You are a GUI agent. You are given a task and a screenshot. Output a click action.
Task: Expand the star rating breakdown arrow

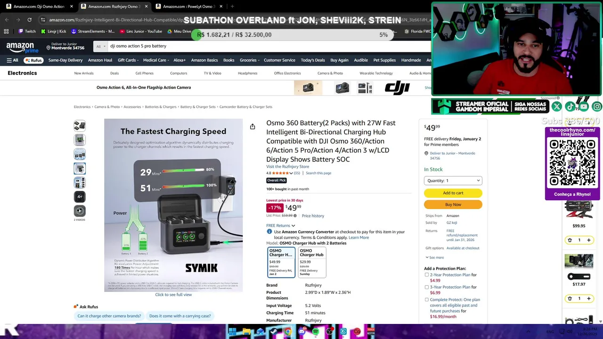coord(291,173)
